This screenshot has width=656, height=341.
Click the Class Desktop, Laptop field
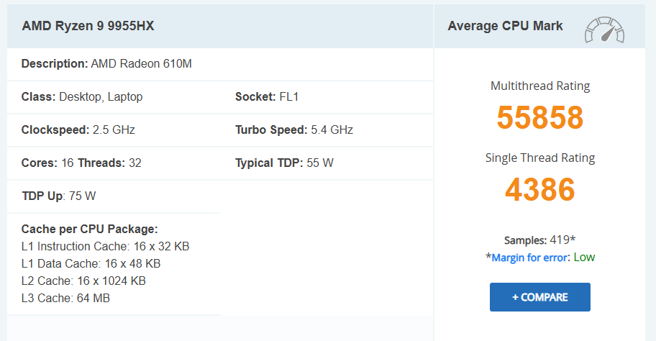pos(82,97)
